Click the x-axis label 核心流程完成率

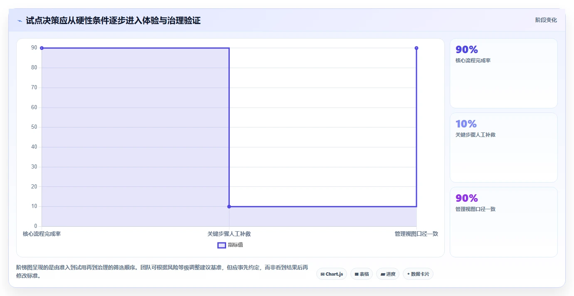[x=42, y=234]
